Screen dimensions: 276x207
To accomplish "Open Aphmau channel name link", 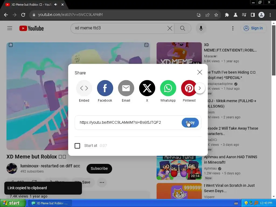I will (210, 168).
